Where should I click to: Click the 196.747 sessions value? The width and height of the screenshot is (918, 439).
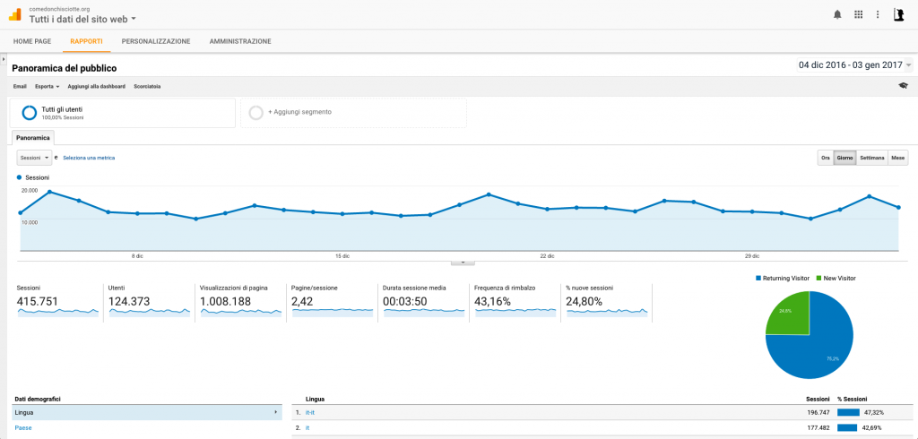click(818, 413)
